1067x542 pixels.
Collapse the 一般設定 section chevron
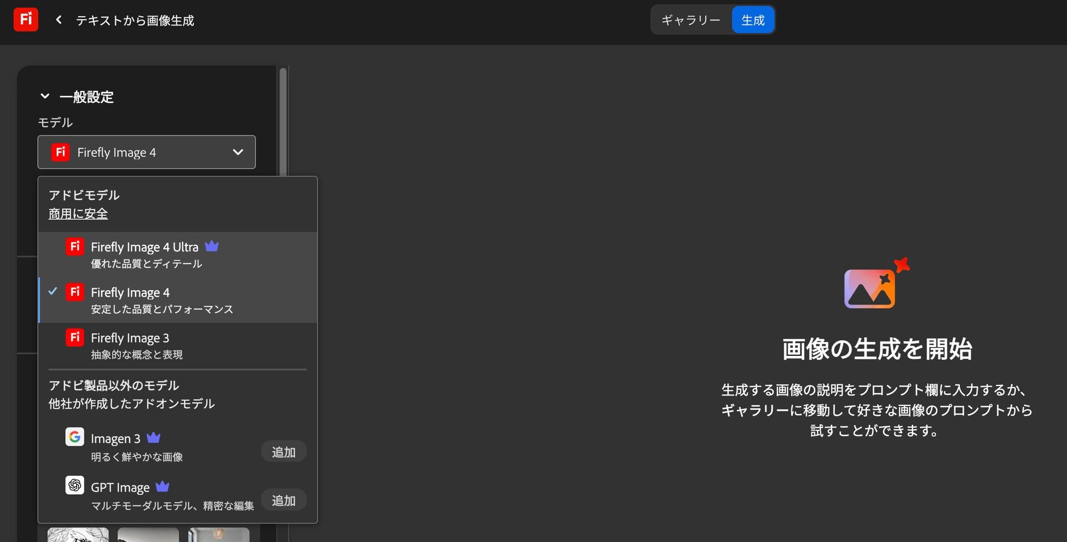click(x=45, y=97)
